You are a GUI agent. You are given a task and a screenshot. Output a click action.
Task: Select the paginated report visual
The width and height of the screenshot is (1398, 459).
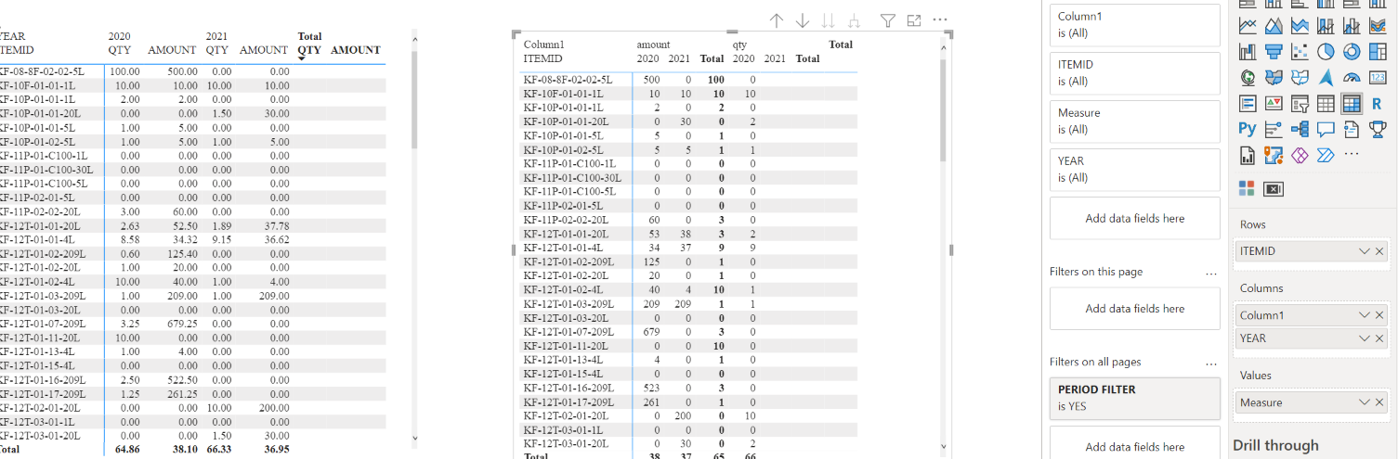(1248, 155)
